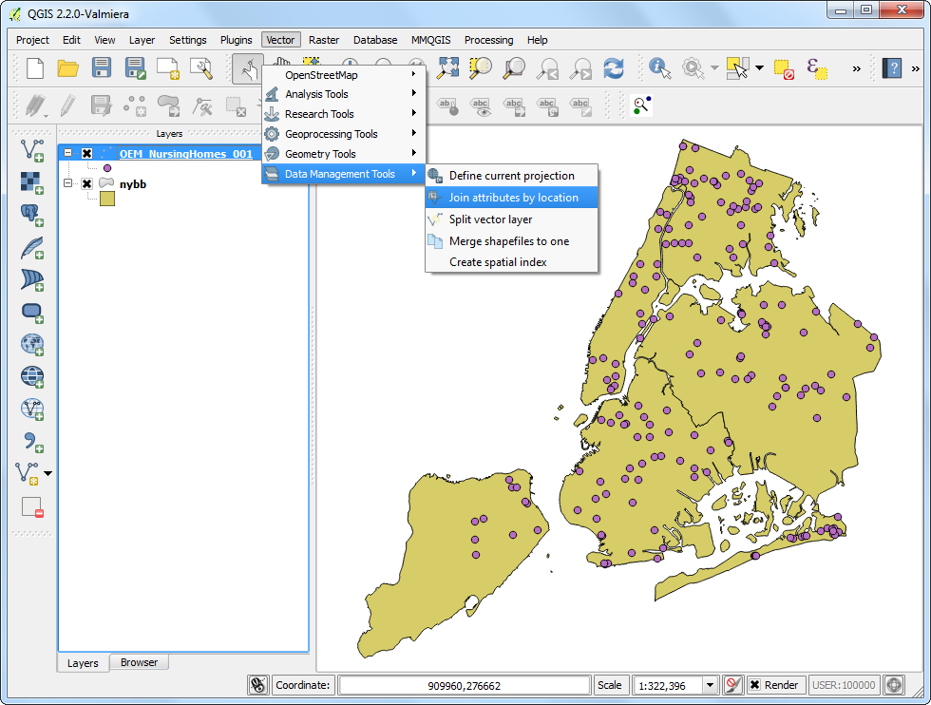Viewport: 931px width, 705px height.
Task: Choose Join attributes by location
Action: 511,198
